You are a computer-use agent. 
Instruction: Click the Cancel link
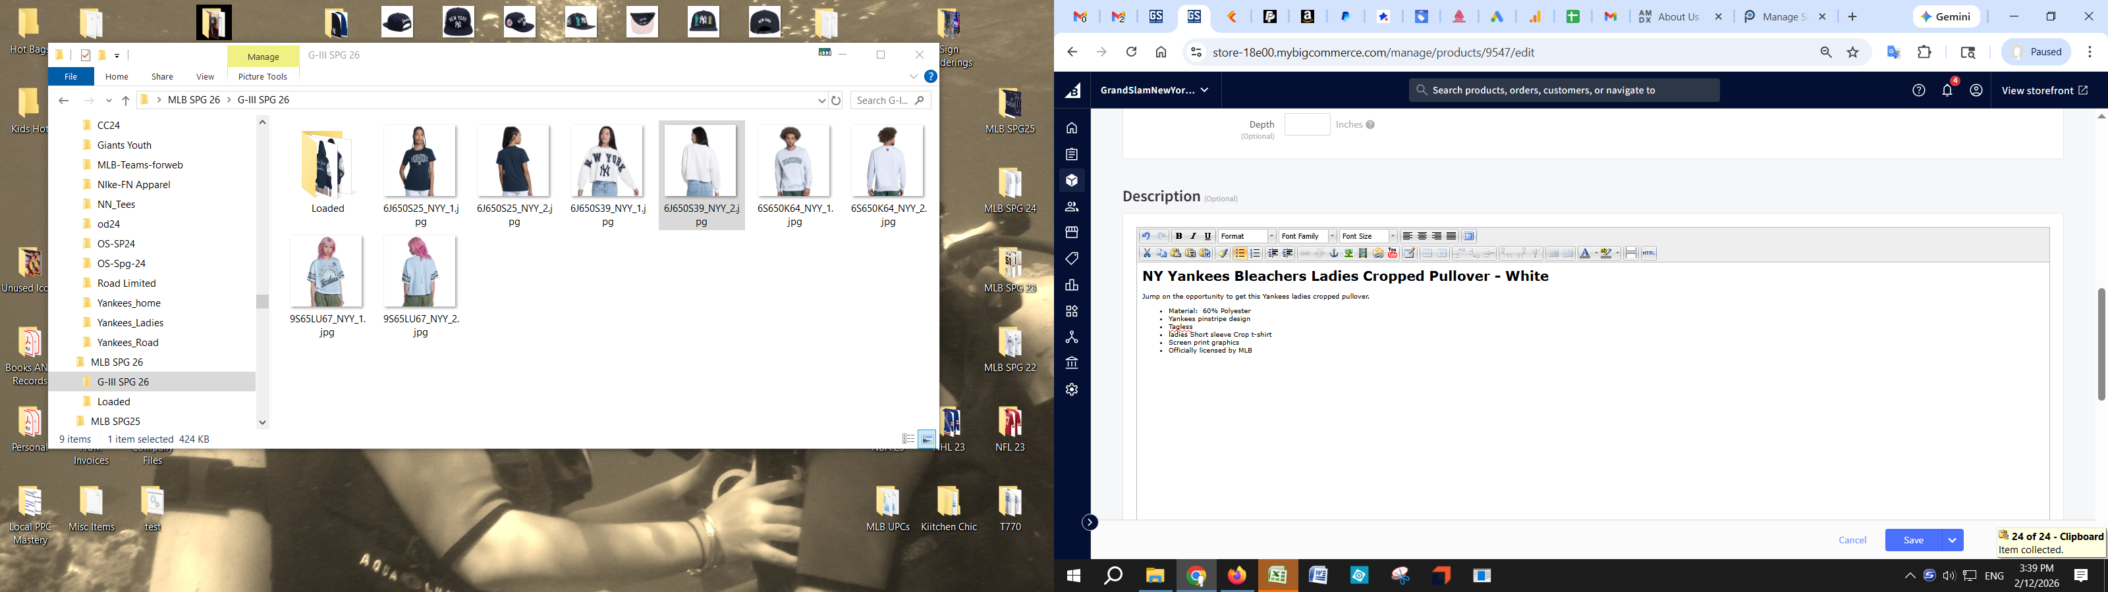pos(1852,541)
